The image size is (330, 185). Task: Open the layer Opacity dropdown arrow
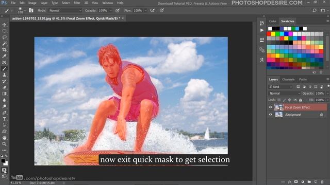(x=327, y=94)
